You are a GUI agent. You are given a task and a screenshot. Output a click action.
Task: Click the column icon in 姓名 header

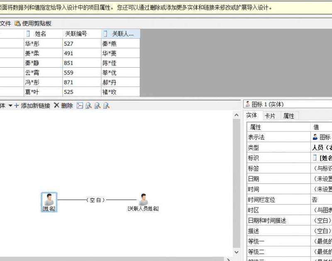(28, 34)
